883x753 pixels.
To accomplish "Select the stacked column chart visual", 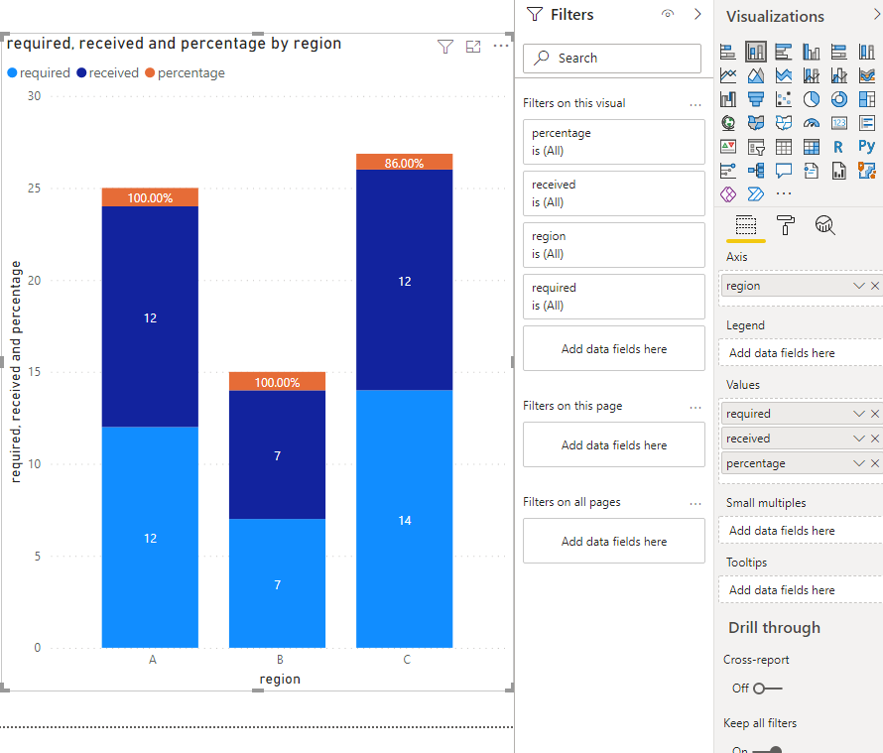I will click(756, 52).
